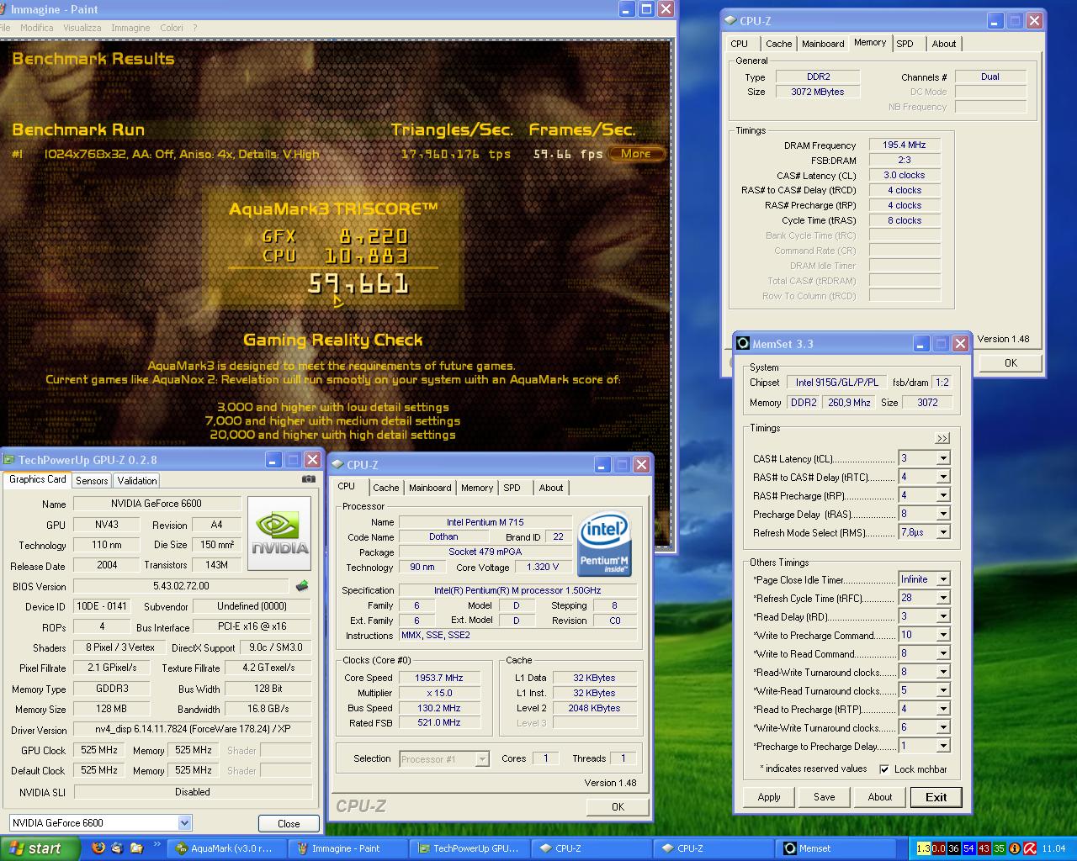The width and height of the screenshot is (1077, 861).
Task: Click the More button in AquaMark results
Action: (636, 154)
